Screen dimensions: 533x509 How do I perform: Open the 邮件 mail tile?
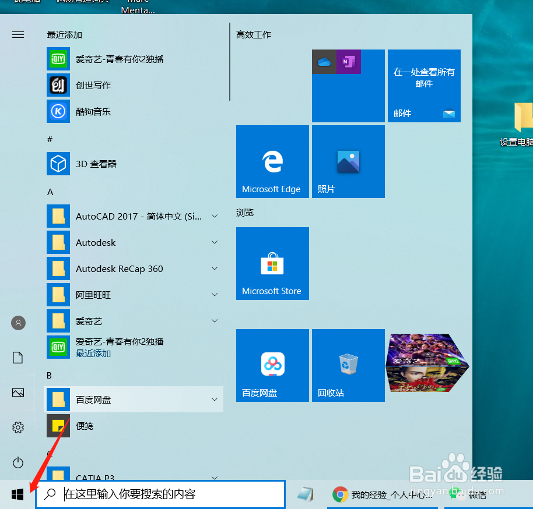[x=424, y=86]
